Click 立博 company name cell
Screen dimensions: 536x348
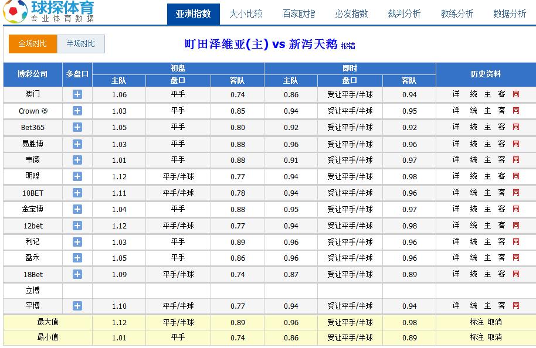pyautogui.click(x=33, y=290)
